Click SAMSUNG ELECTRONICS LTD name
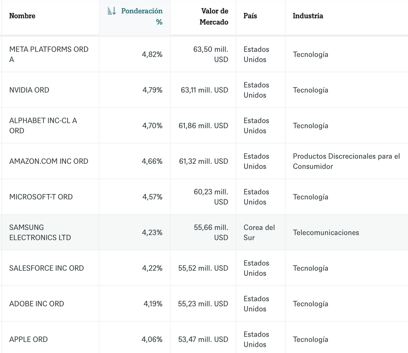408x353 pixels. coord(40,233)
